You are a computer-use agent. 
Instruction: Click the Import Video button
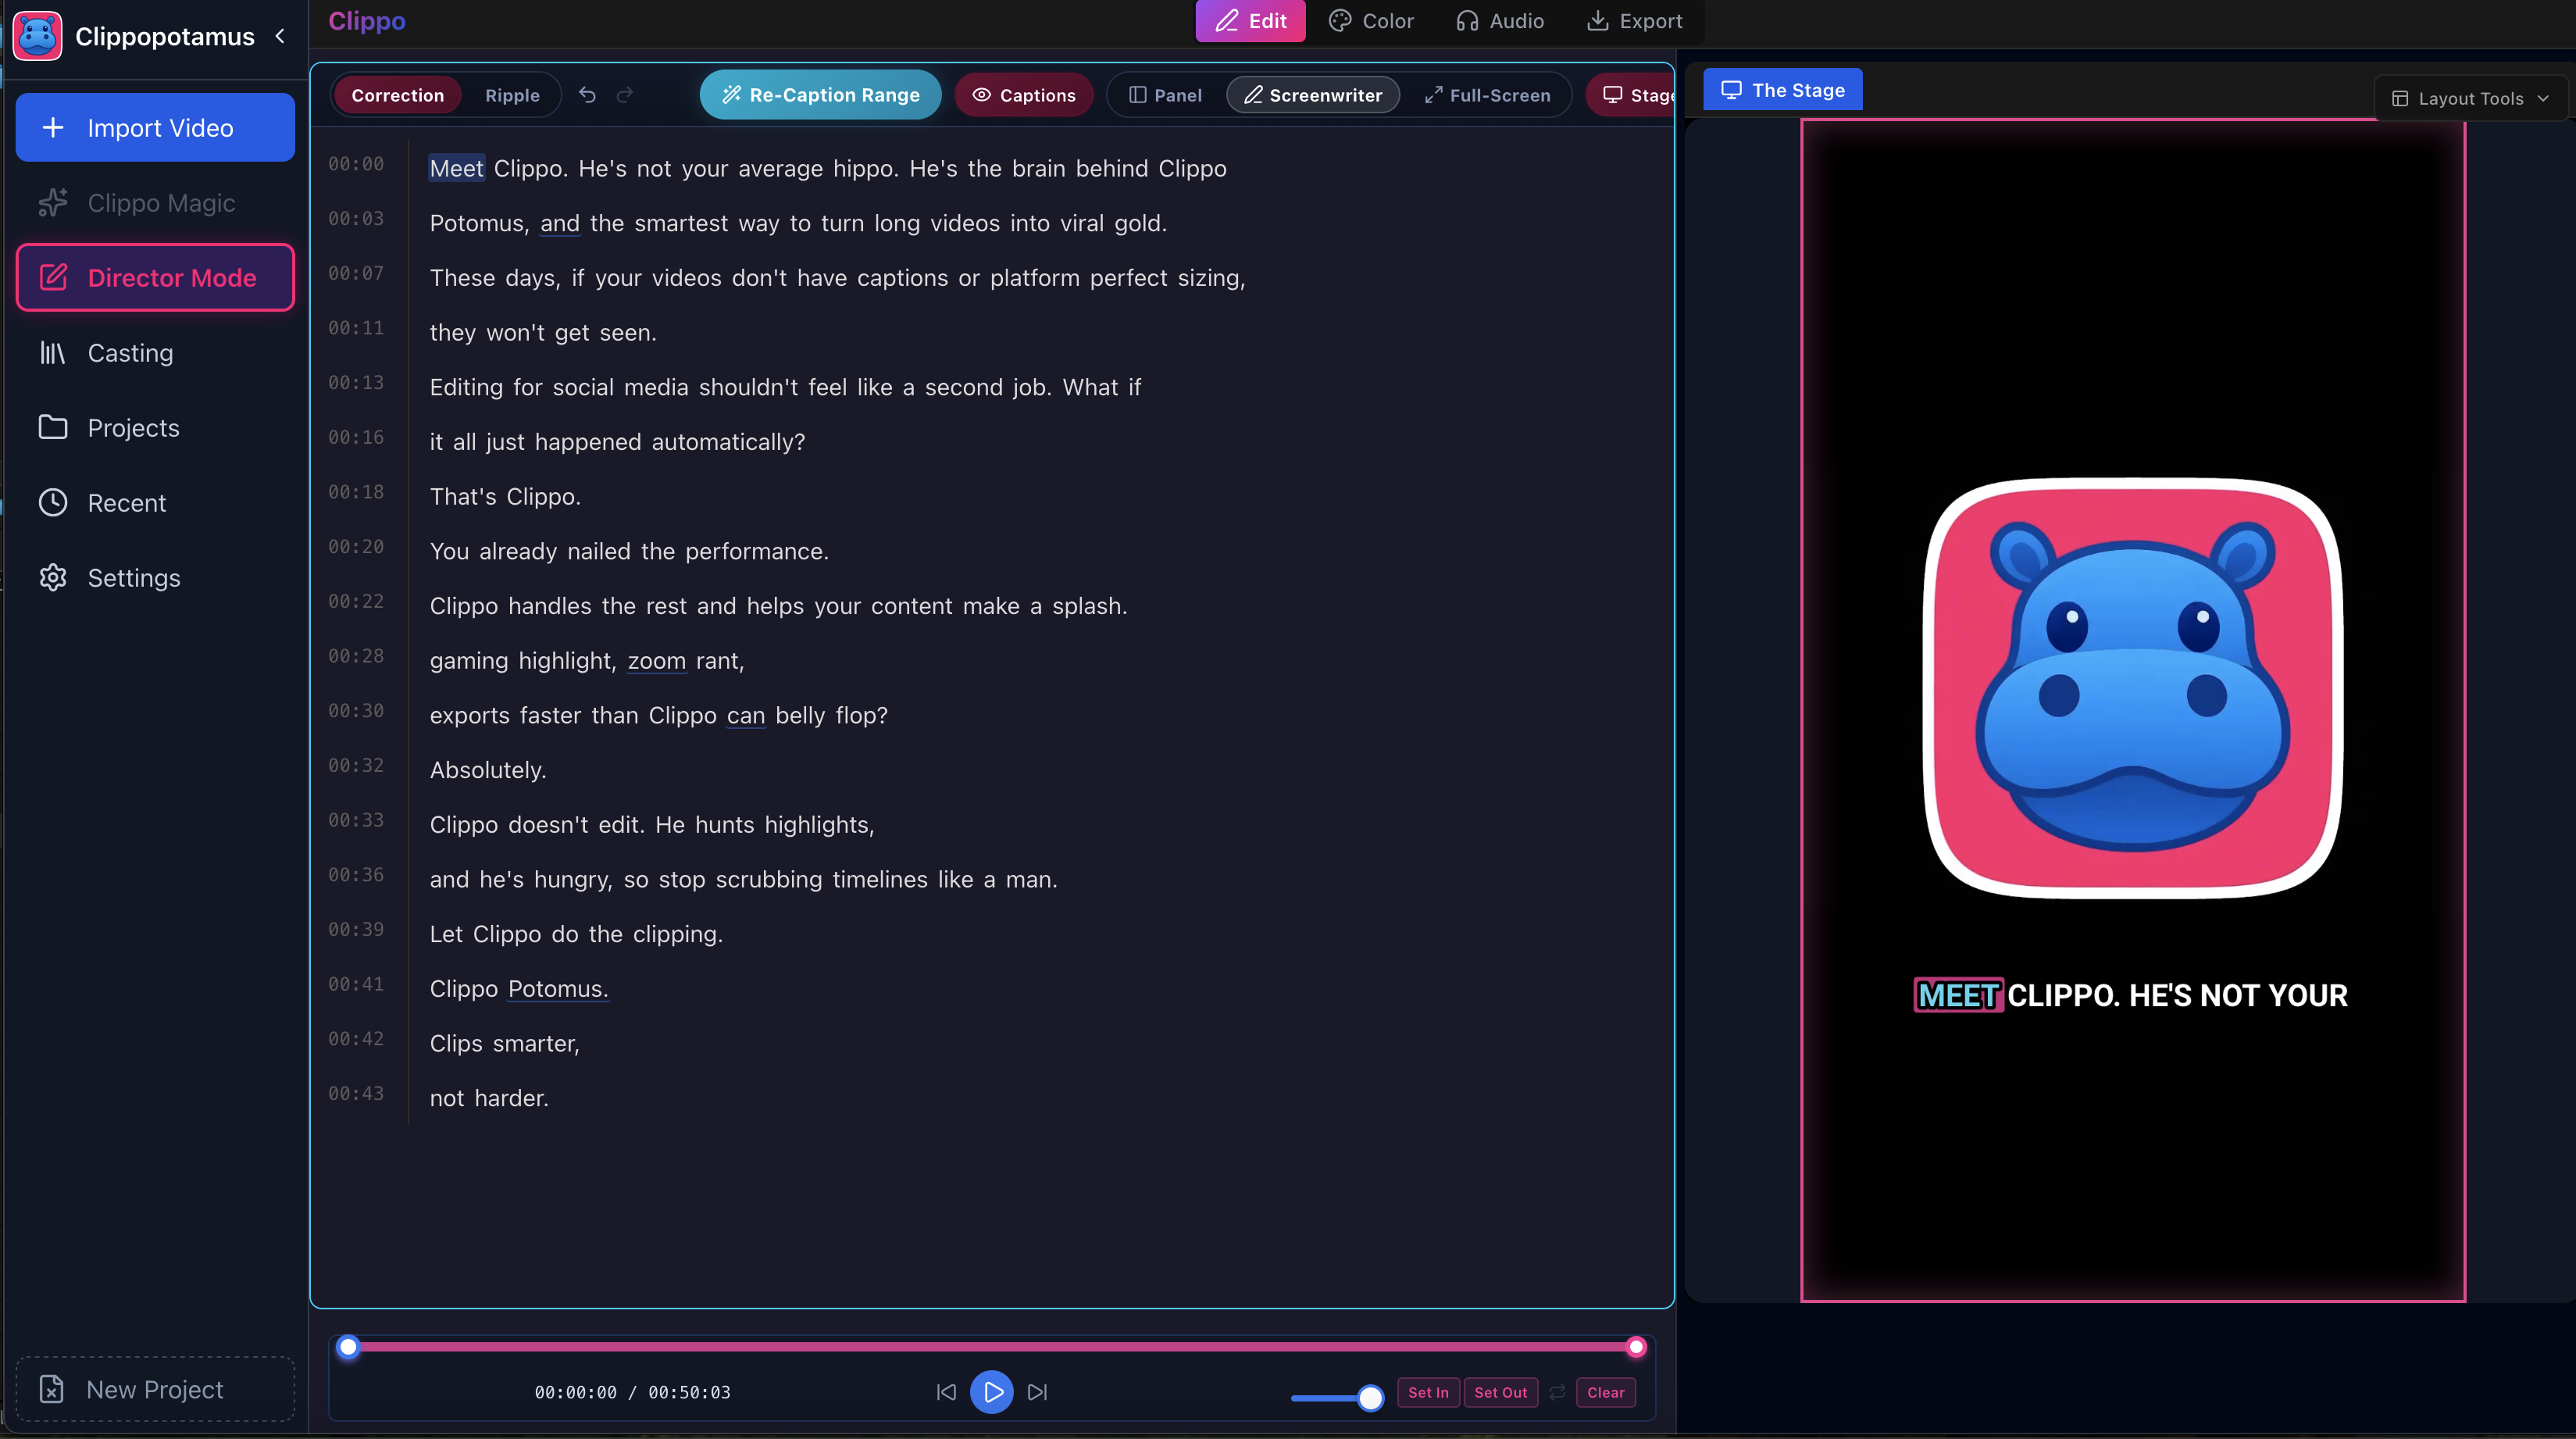click(x=155, y=127)
